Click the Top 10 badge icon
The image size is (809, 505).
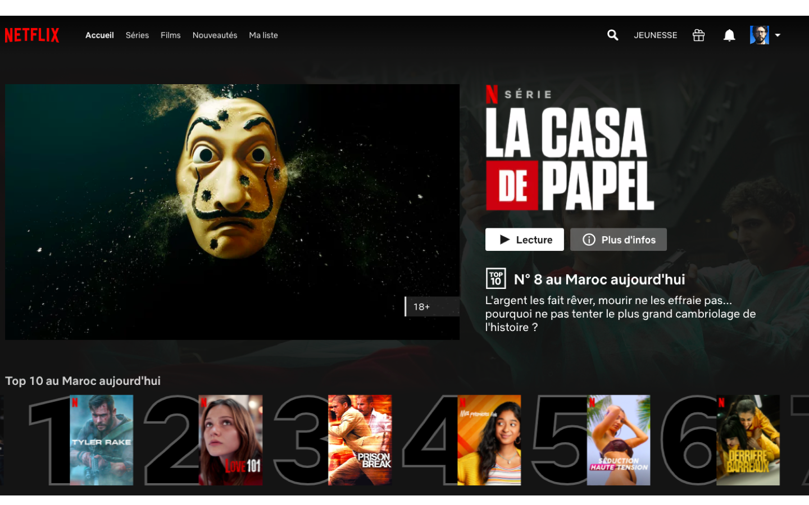(x=496, y=278)
